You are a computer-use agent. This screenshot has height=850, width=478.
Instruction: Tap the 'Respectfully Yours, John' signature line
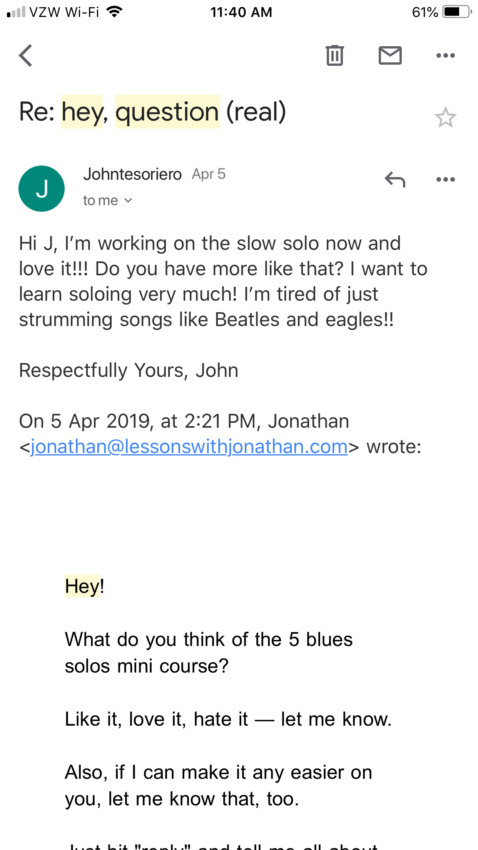[129, 370]
